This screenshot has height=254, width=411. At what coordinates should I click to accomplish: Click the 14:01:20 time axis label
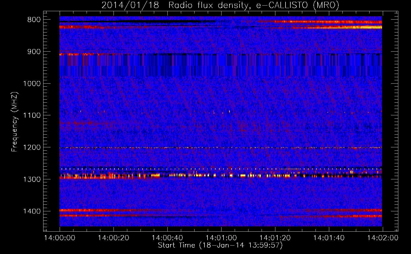[275, 238]
